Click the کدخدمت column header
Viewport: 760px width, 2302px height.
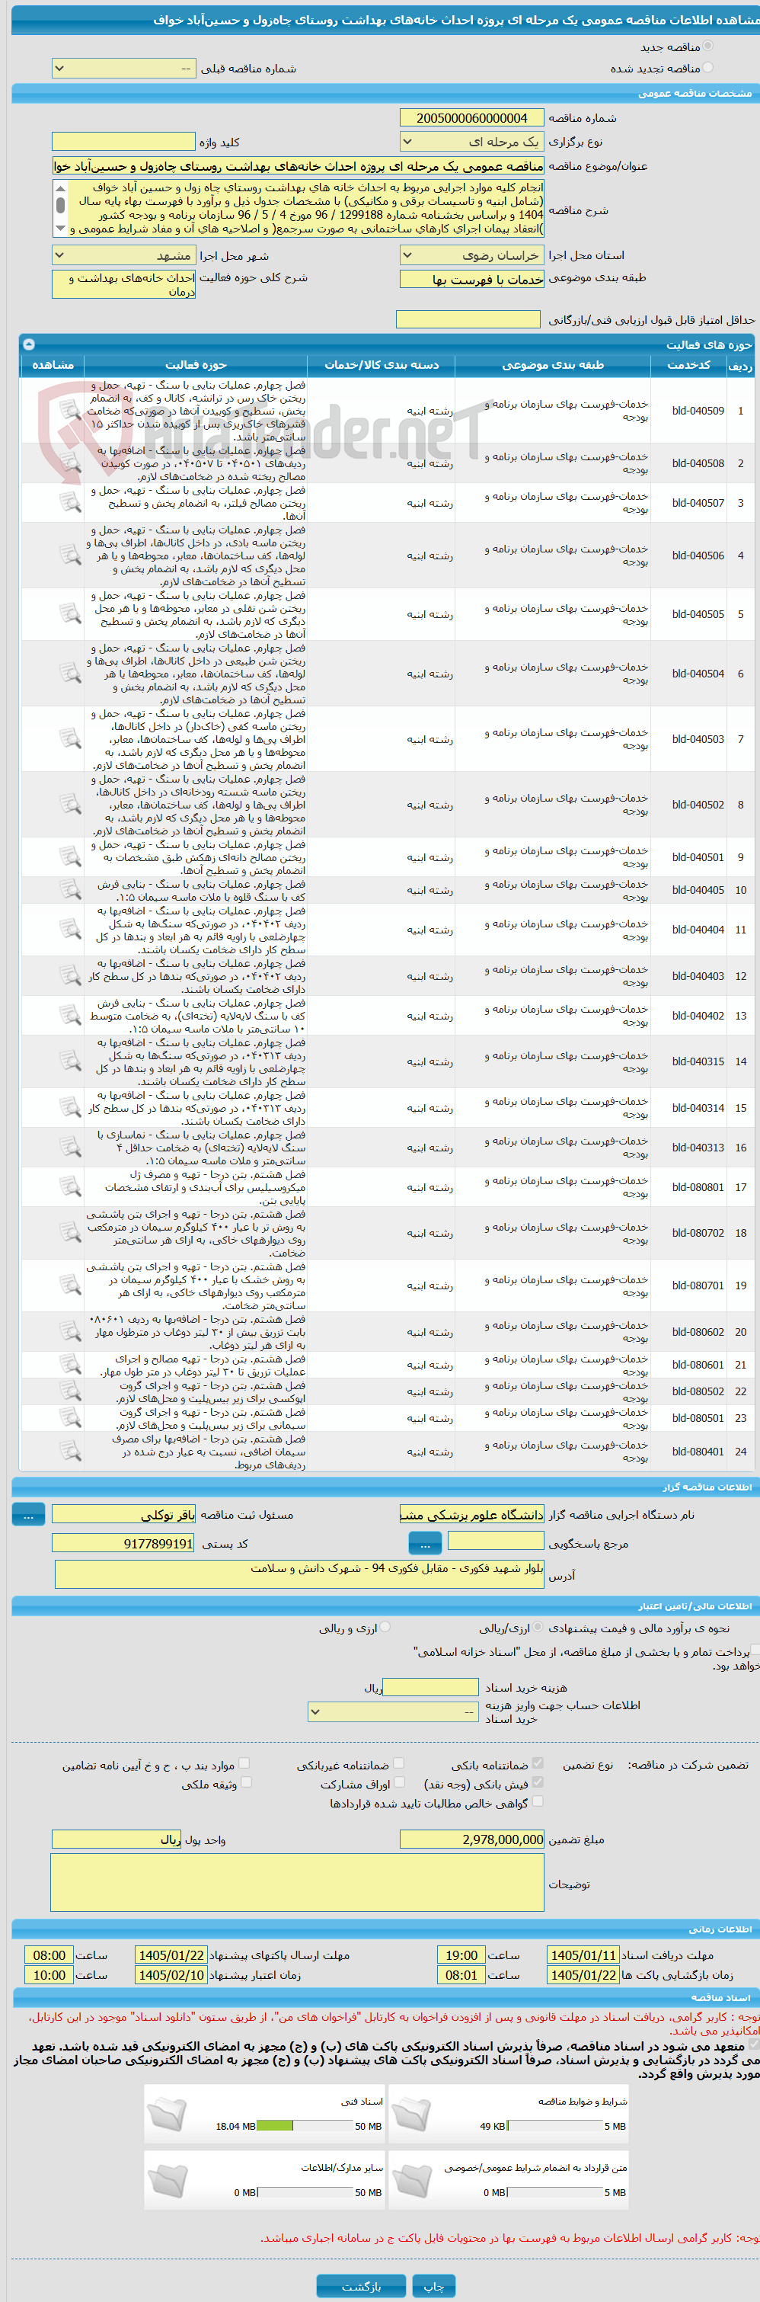pyautogui.click(x=688, y=364)
